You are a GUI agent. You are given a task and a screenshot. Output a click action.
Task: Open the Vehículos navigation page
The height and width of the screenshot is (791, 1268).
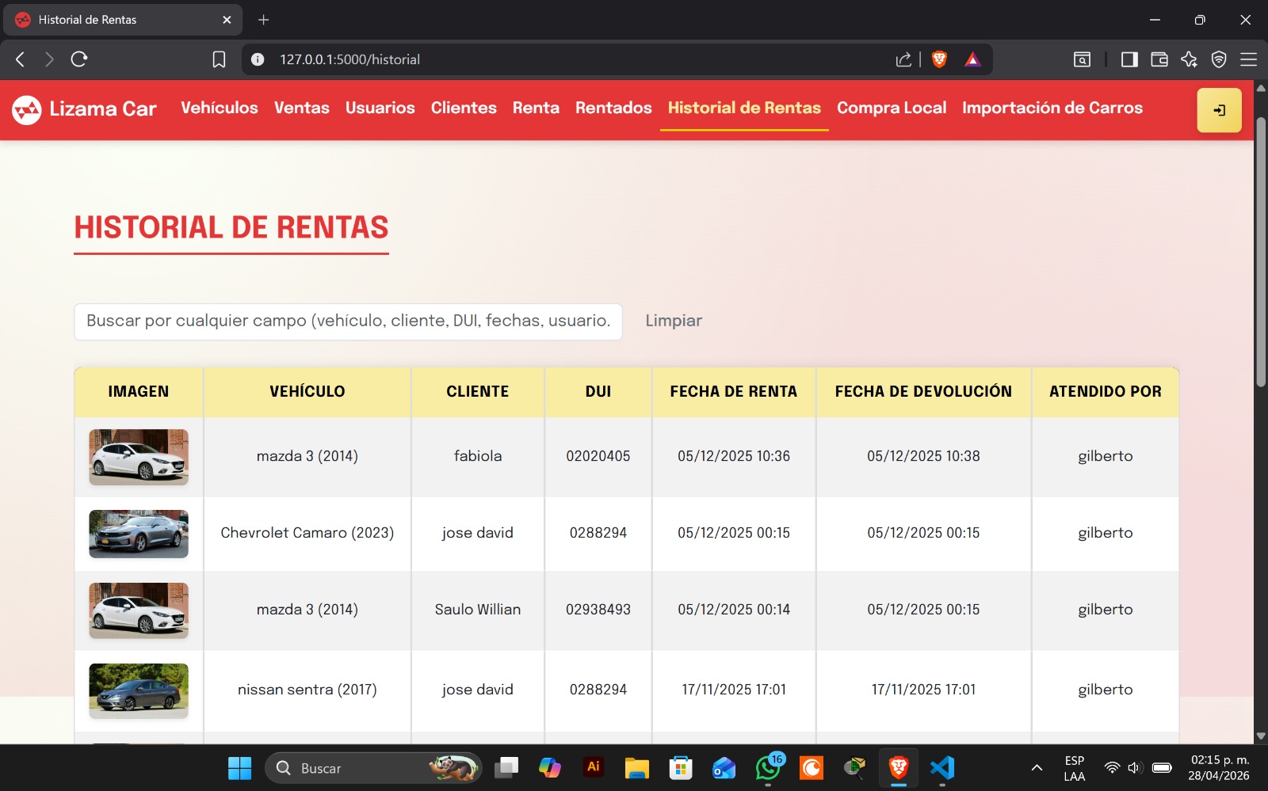coord(220,108)
